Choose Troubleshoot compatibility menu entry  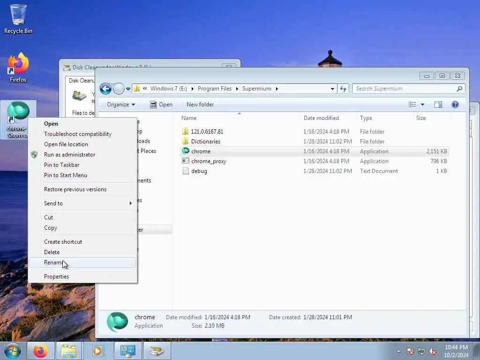click(x=82, y=134)
